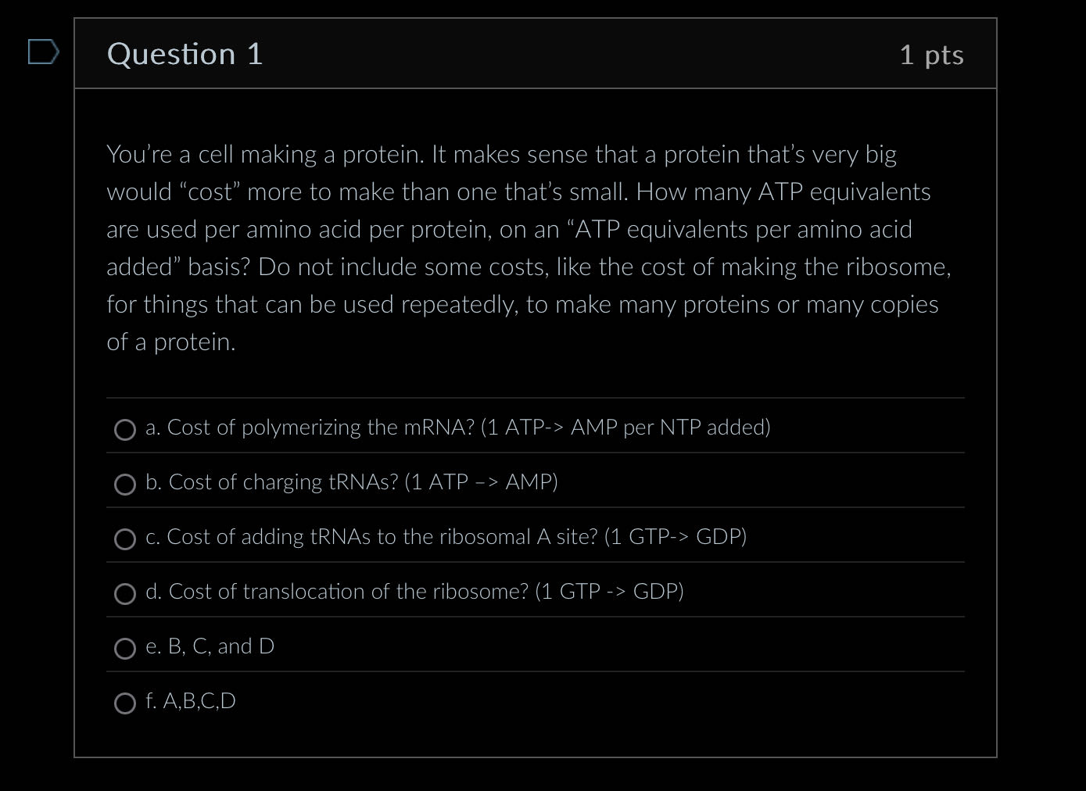Click the text of option c
The image size is (1086, 791).
[x=446, y=537]
